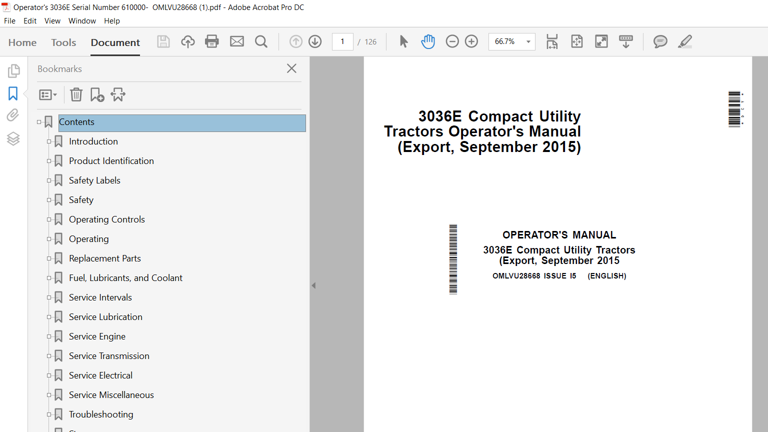Click the page number input field

(342, 41)
